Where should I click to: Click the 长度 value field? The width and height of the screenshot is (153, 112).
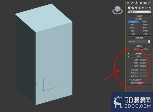point(143,60)
